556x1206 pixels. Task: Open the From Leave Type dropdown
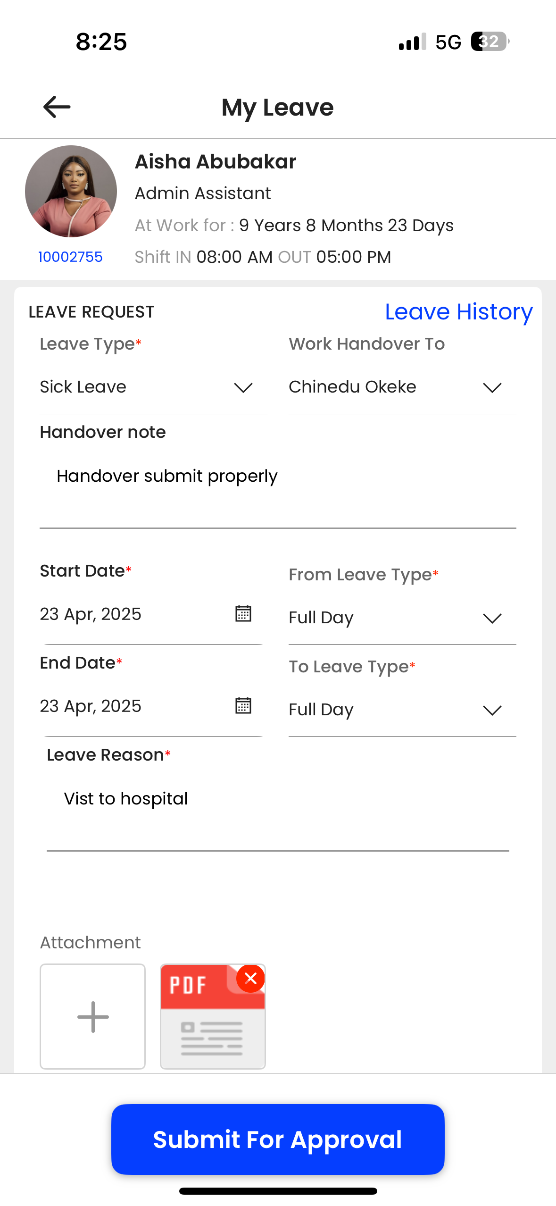(402, 618)
